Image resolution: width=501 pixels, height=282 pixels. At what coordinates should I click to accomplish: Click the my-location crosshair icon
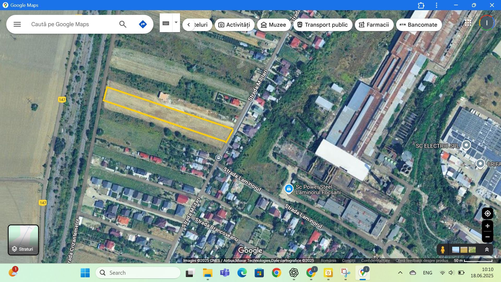(487, 213)
